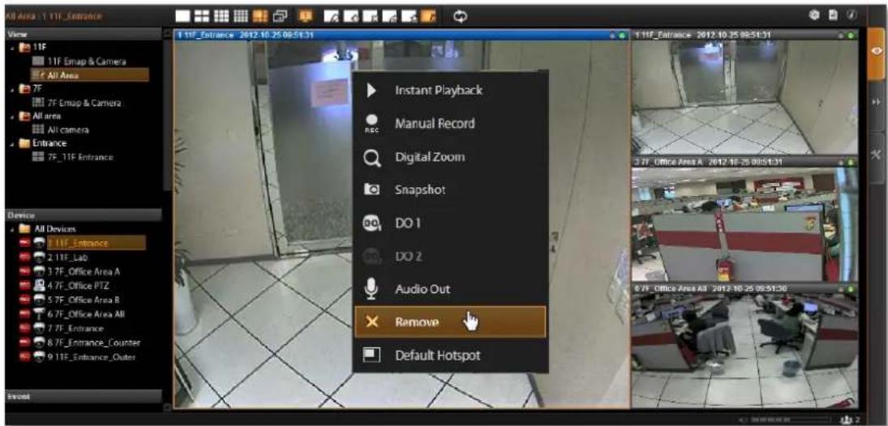Click the round info icon at top right
Screen dimensions: 888x426
click(x=852, y=16)
